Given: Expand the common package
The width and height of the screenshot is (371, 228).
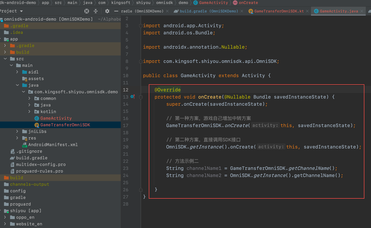Looking at the screenshot, I should click(x=30, y=98).
